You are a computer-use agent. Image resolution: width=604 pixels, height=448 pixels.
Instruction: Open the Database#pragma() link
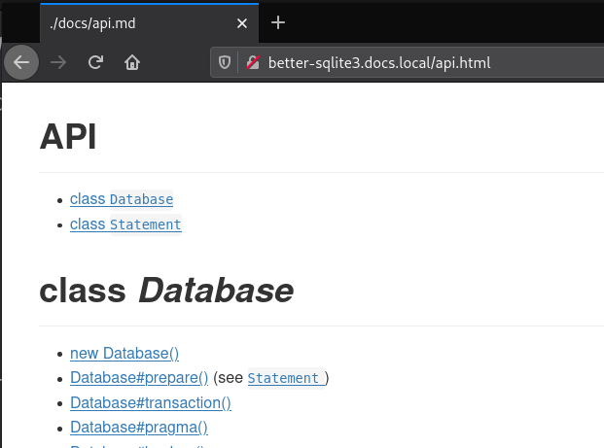pyautogui.click(x=139, y=426)
